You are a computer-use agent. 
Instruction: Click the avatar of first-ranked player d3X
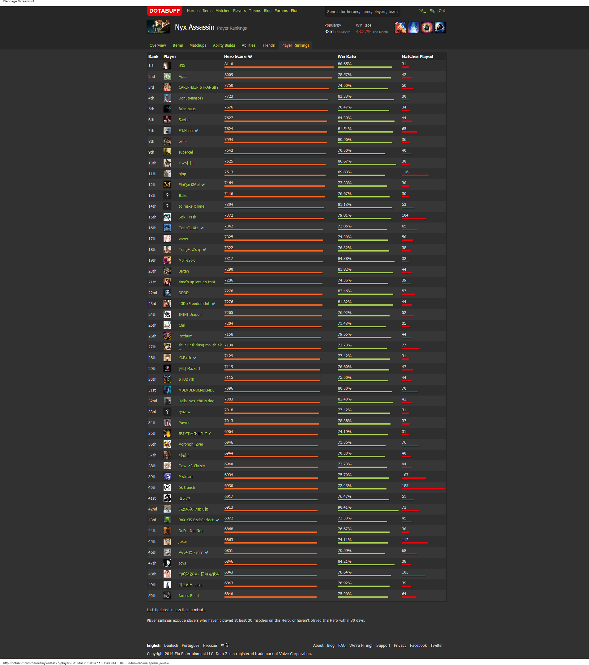coord(167,66)
